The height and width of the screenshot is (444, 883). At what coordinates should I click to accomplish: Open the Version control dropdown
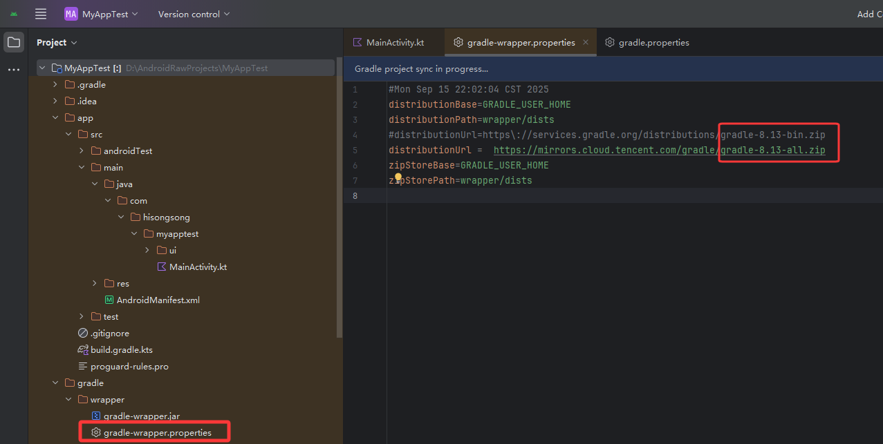194,14
